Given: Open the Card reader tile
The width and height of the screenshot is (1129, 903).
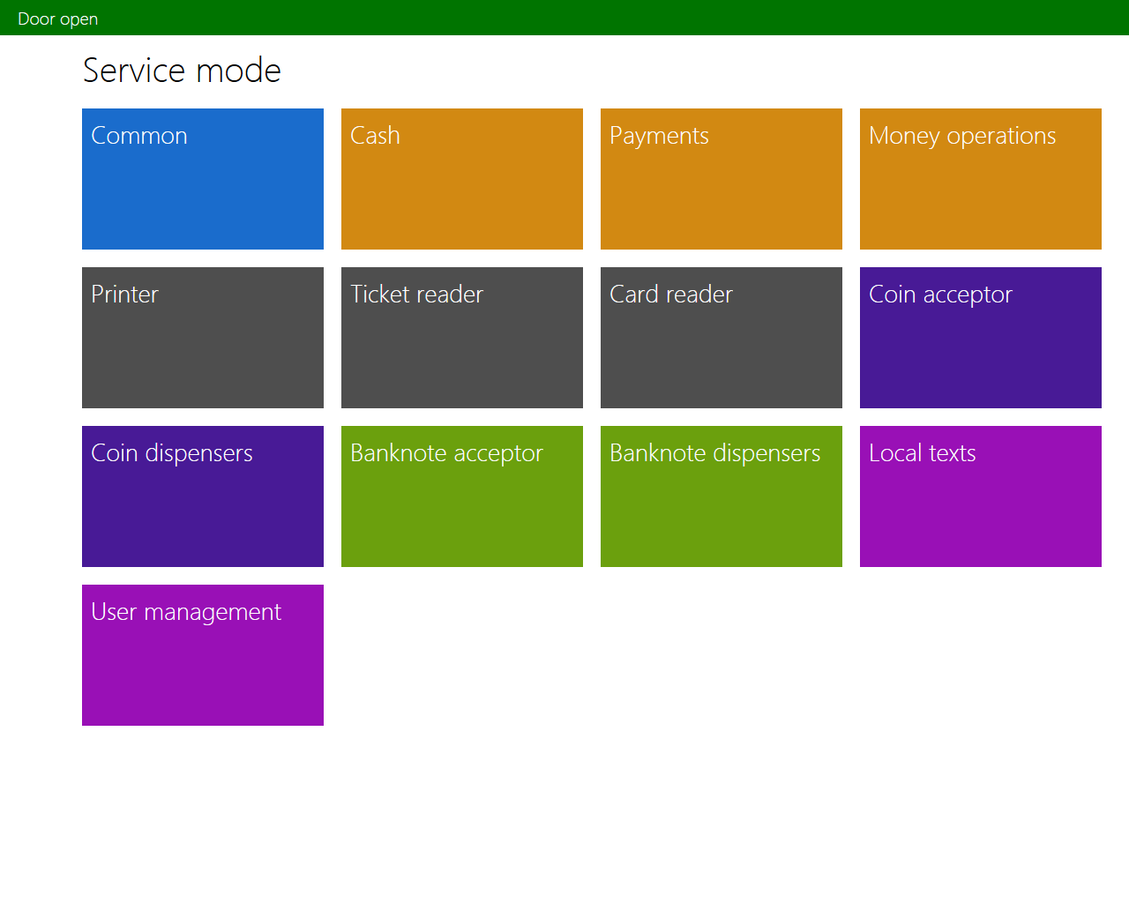Looking at the screenshot, I should (722, 338).
